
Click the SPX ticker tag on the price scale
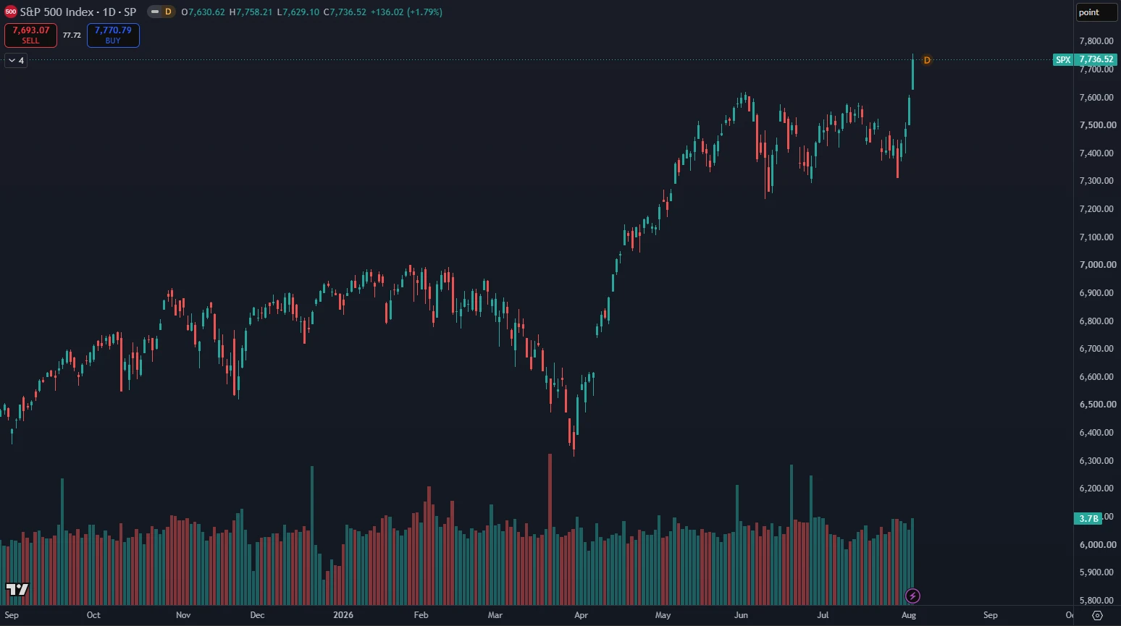[1063, 60]
